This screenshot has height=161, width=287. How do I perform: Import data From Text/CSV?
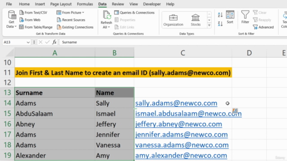33,13
